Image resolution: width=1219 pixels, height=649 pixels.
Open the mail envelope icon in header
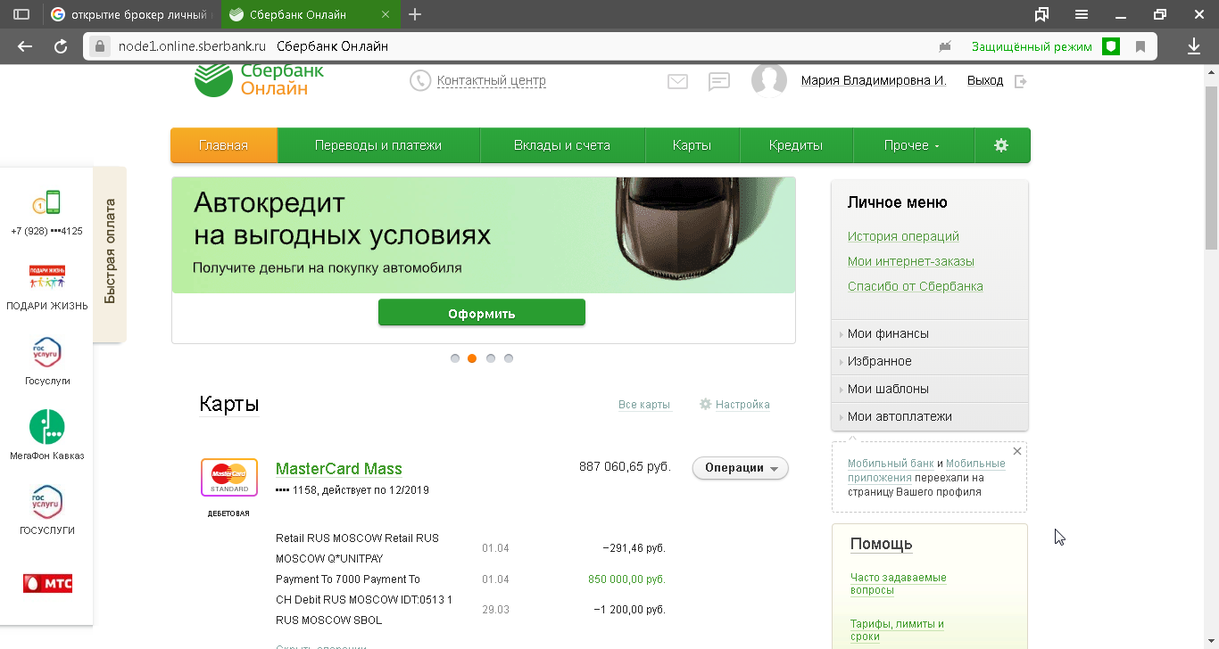click(677, 81)
